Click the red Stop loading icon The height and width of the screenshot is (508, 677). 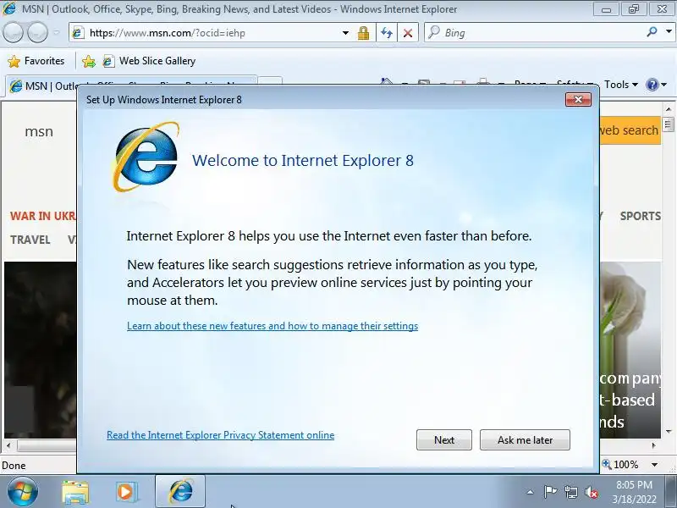tap(408, 33)
